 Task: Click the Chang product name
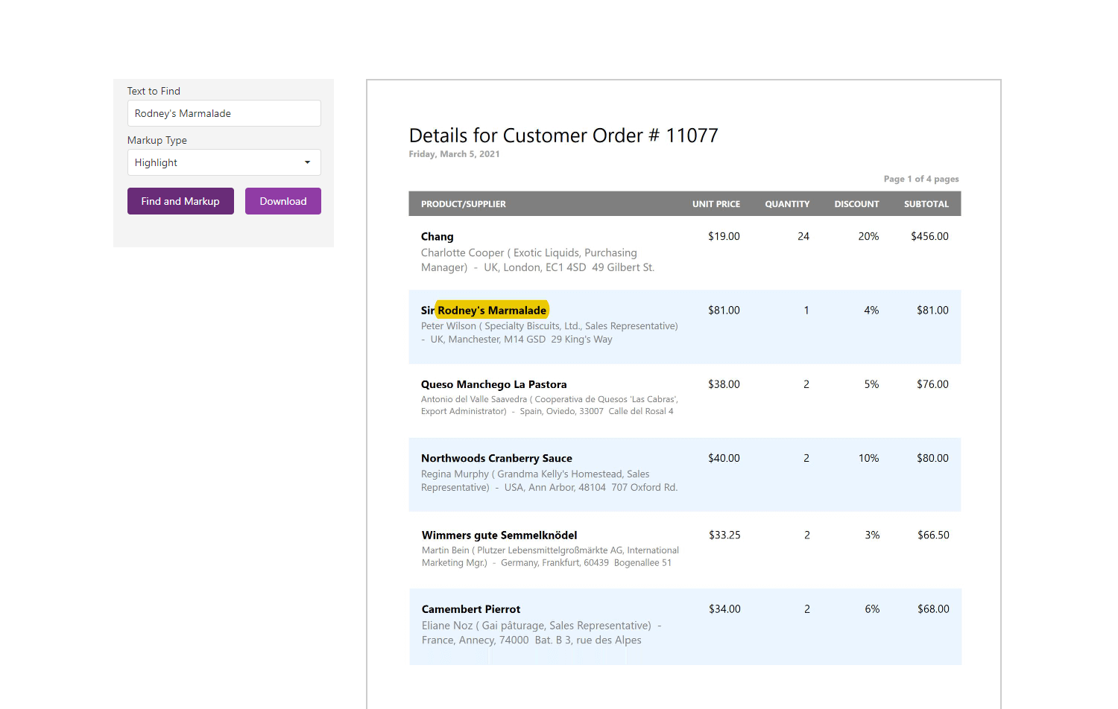click(437, 237)
